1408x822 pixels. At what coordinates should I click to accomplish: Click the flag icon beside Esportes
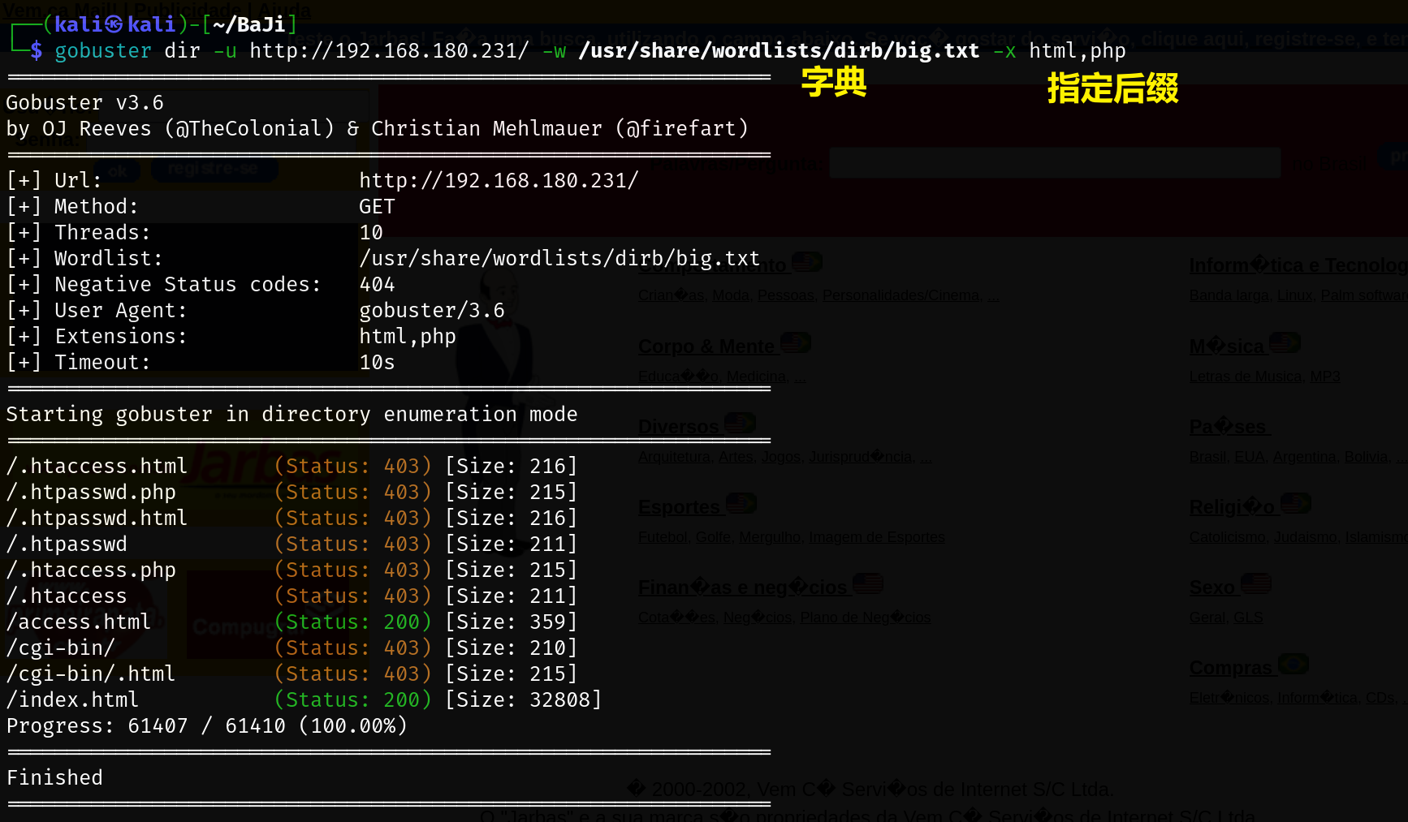coord(741,504)
